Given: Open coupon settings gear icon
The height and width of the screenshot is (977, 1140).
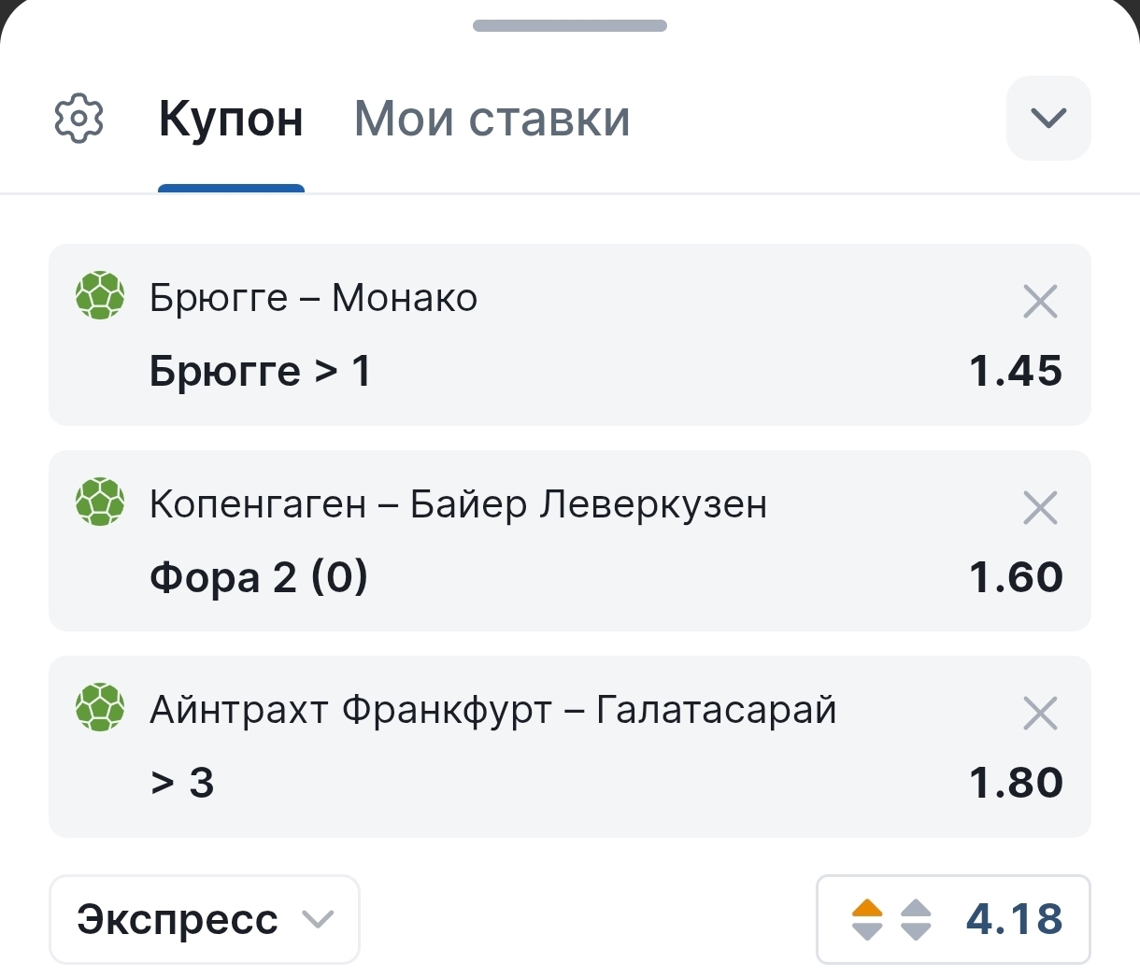Looking at the screenshot, I should [79, 119].
